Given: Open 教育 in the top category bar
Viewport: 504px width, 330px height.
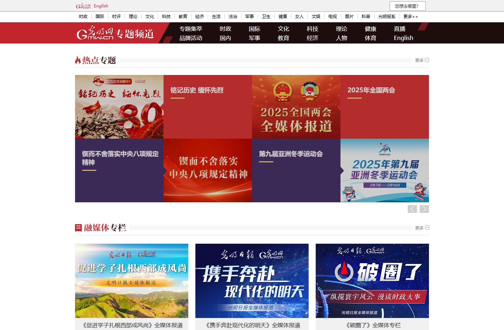Looking at the screenshot, I should point(183,17).
